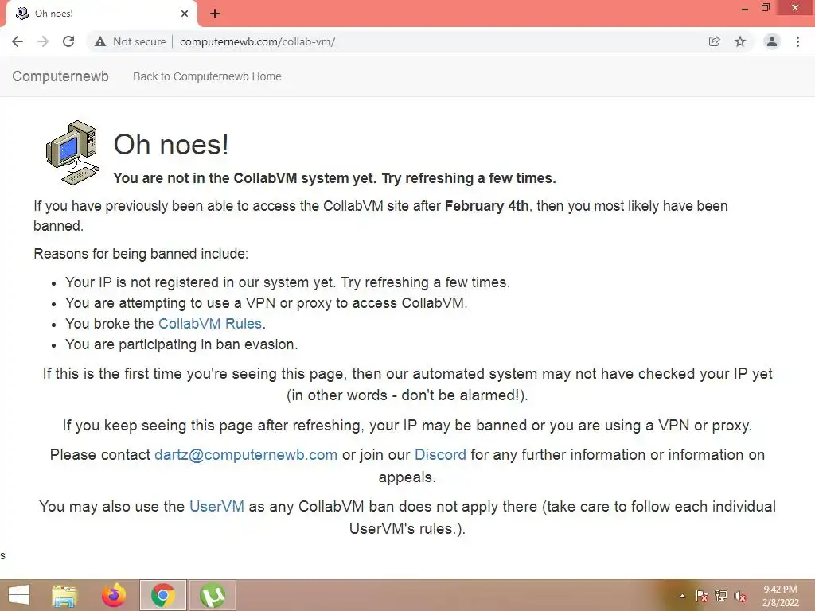Show hidden system tray icons arrow
This screenshot has width=815, height=611.
coord(682,596)
